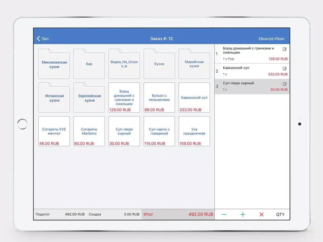Tap the Заказ #: 12 title
Viewport: 323px width, 242px height.
pos(161,39)
